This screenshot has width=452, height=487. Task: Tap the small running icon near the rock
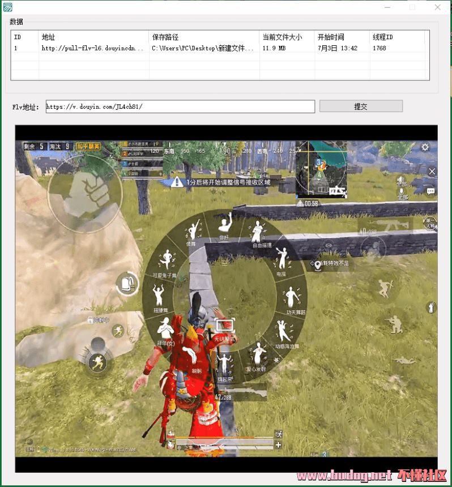coord(118,331)
